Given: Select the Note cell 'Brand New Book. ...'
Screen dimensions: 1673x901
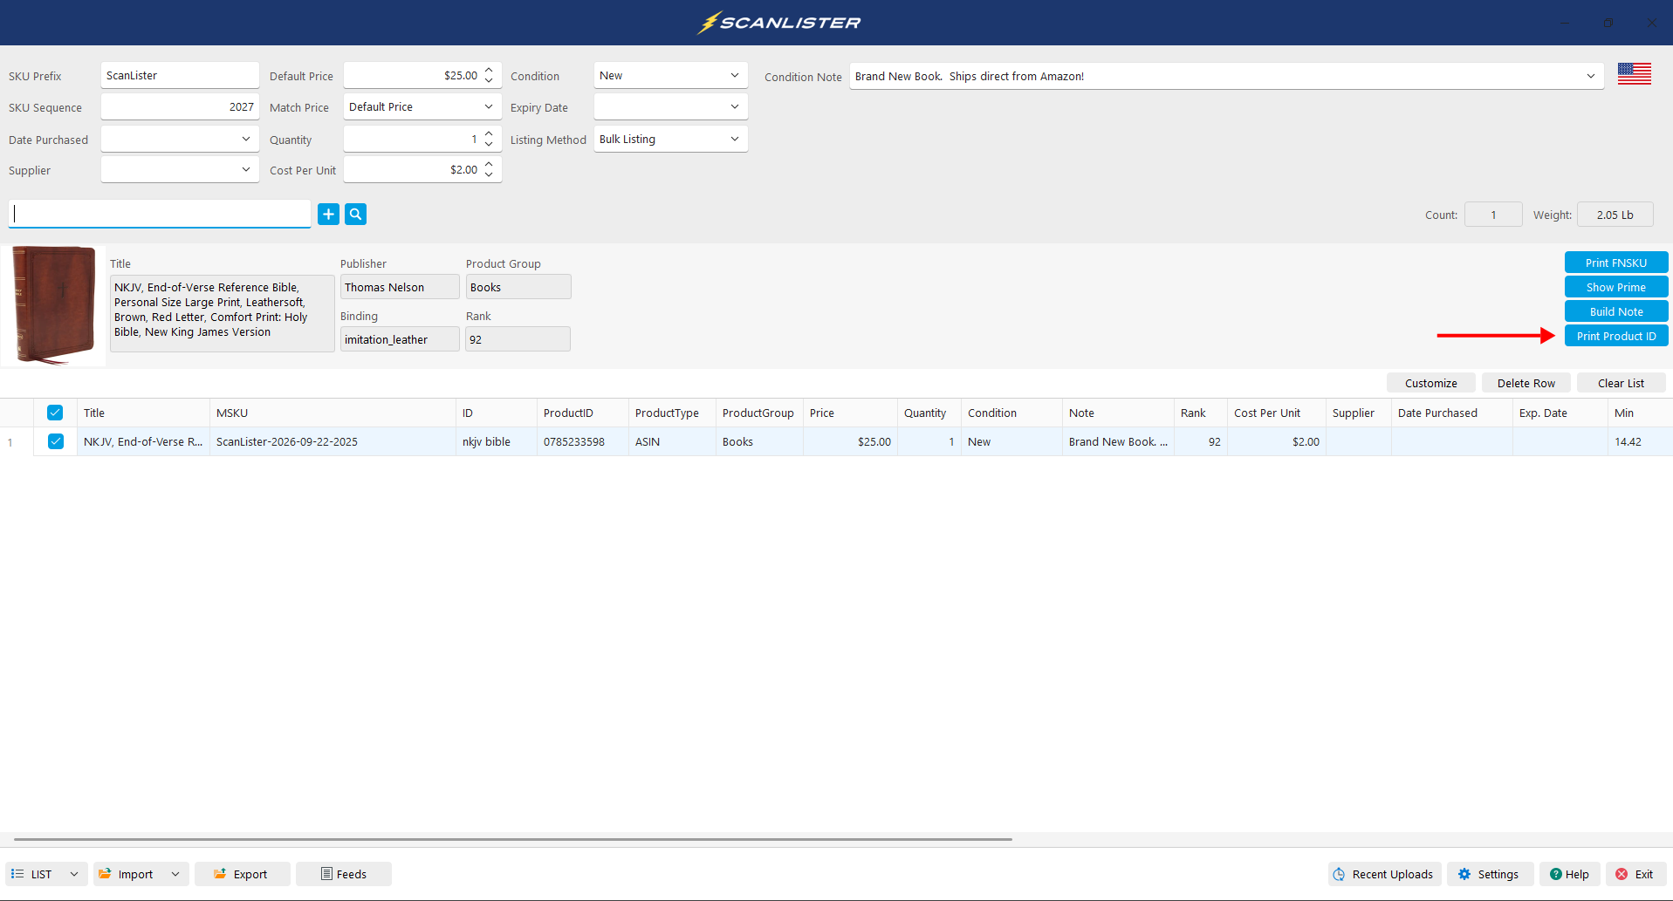Looking at the screenshot, I should coord(1118,441).
